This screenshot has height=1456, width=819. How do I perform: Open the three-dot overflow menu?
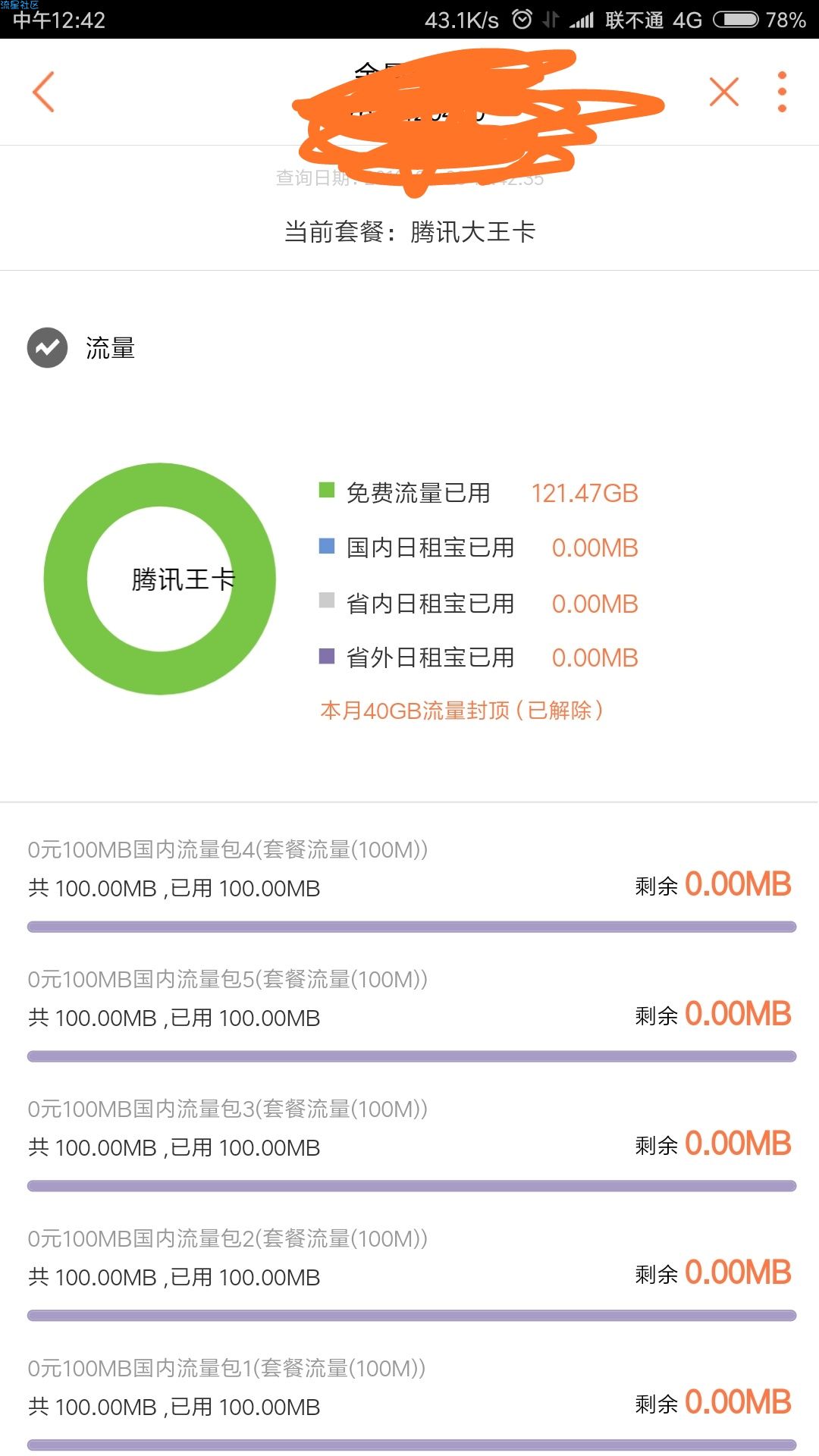point(782,92)
